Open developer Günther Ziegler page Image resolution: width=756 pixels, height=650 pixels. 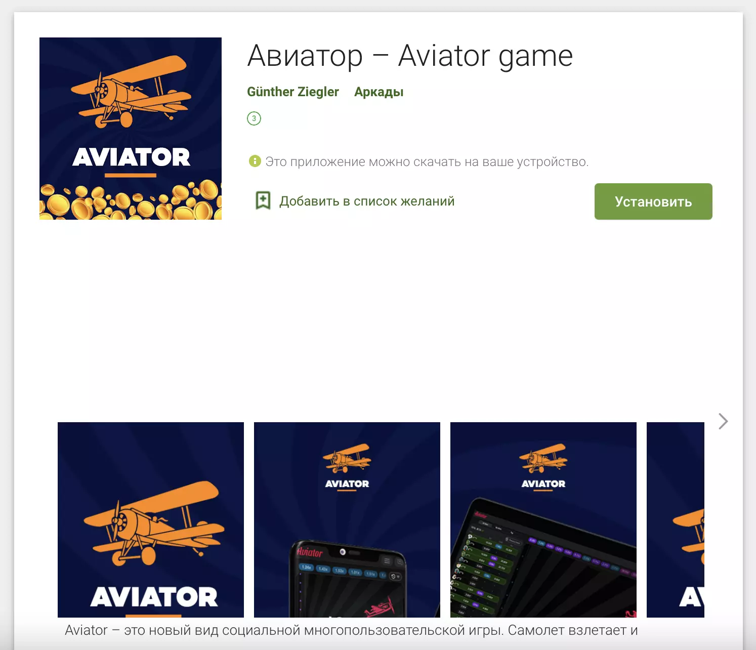(x=293, y=92)
